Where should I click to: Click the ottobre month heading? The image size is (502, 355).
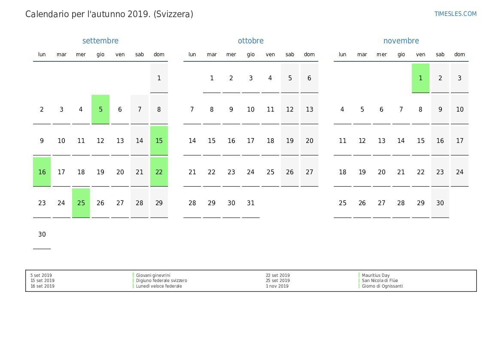[x=250, y=41]
